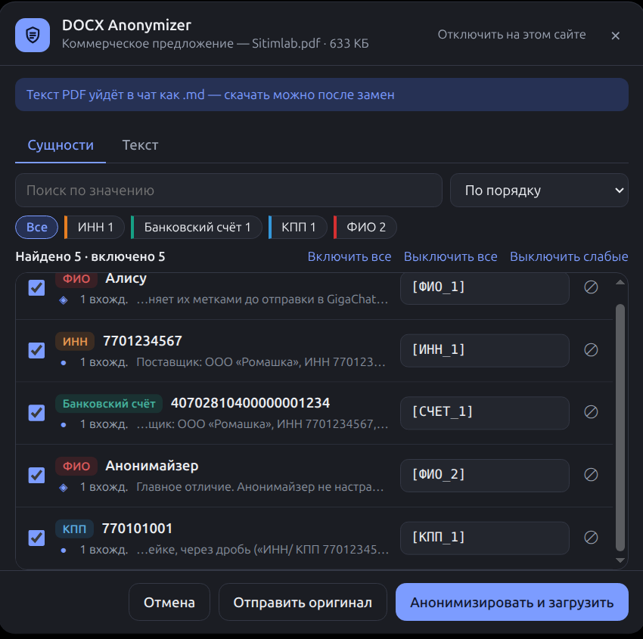Open the Текст tab
Image resolution: width=643 pixels, height=639 pixels.
pyautogui.click(x=140, y=145)
